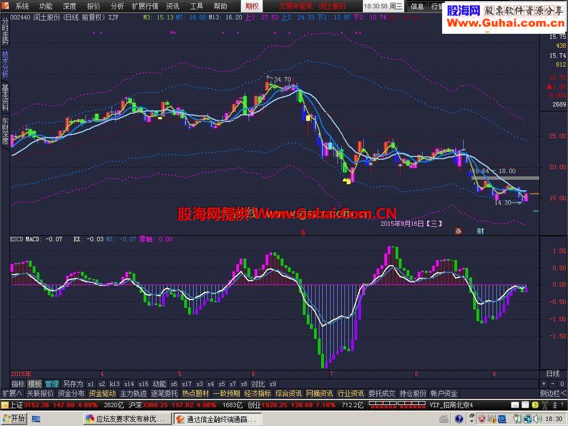
Task: Open the 主力轨迹 tab
Action: 133,393
